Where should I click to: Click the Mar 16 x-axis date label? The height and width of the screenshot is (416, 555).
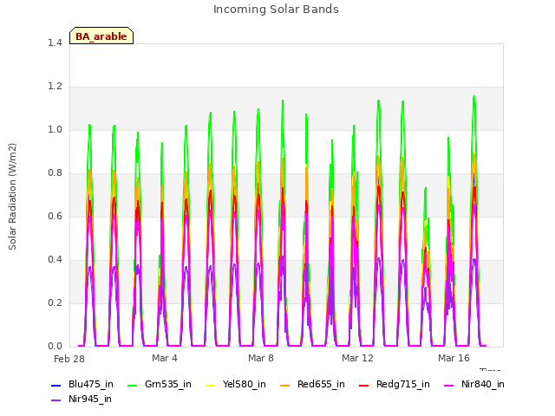click(x=454, y=358)
